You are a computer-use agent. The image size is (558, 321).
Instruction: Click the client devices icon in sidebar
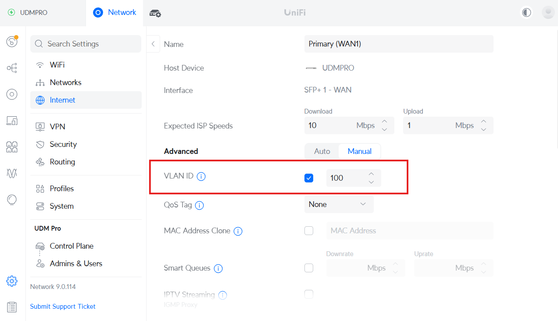pos(12,121)
